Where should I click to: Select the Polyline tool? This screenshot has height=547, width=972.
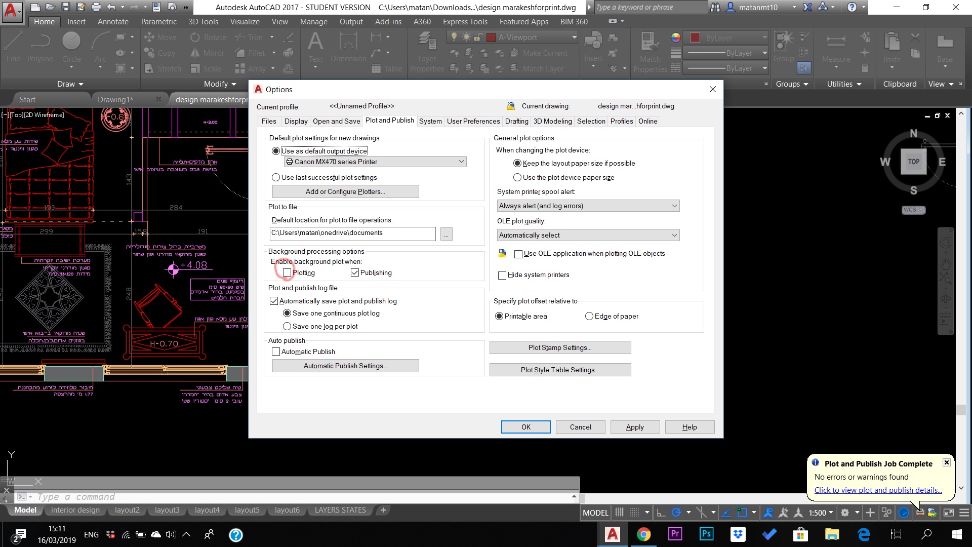click(x=40, y=46)
